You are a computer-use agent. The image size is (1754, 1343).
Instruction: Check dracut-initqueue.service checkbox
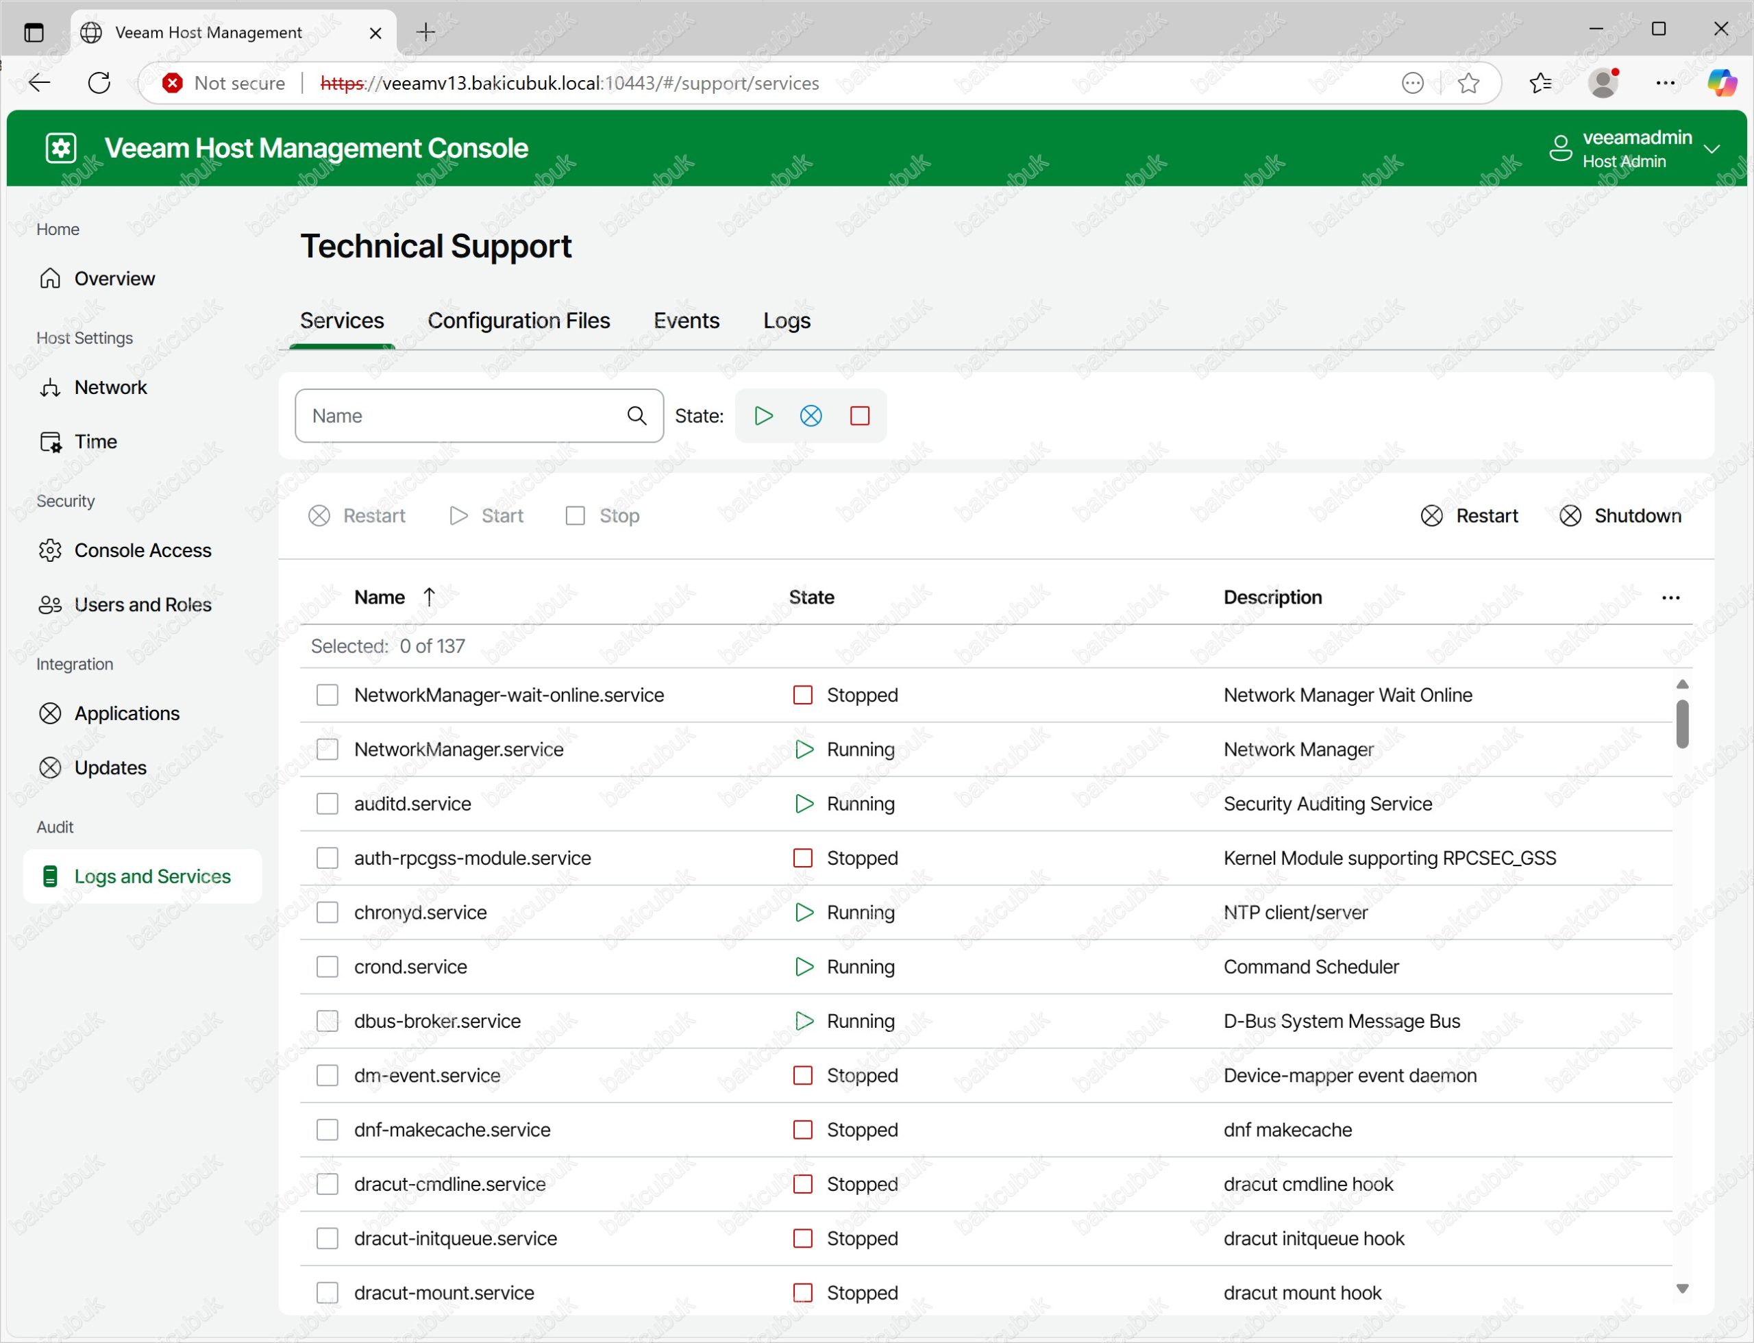(x=327, y=1238)
